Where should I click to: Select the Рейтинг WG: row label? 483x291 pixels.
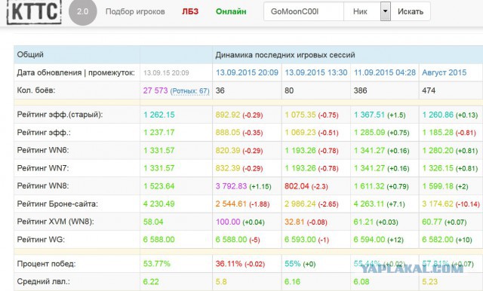click(x=41, y=239)
